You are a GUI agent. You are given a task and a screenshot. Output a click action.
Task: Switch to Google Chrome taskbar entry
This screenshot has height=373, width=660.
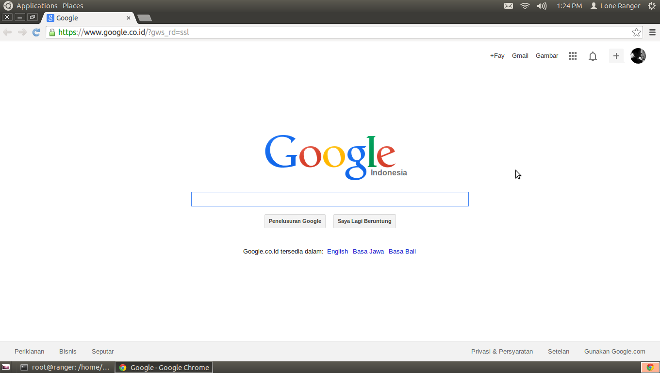click(x=164, y=367)
